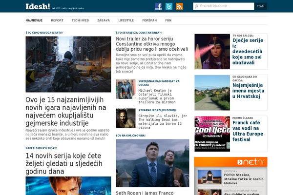Open the Constantine blue poster image
The image size is (293, 195).
pyautogui.click(x=68, y=186)
